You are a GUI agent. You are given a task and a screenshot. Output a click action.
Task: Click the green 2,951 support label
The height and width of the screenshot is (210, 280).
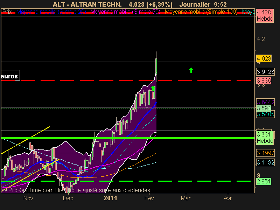tap(264, 181)
